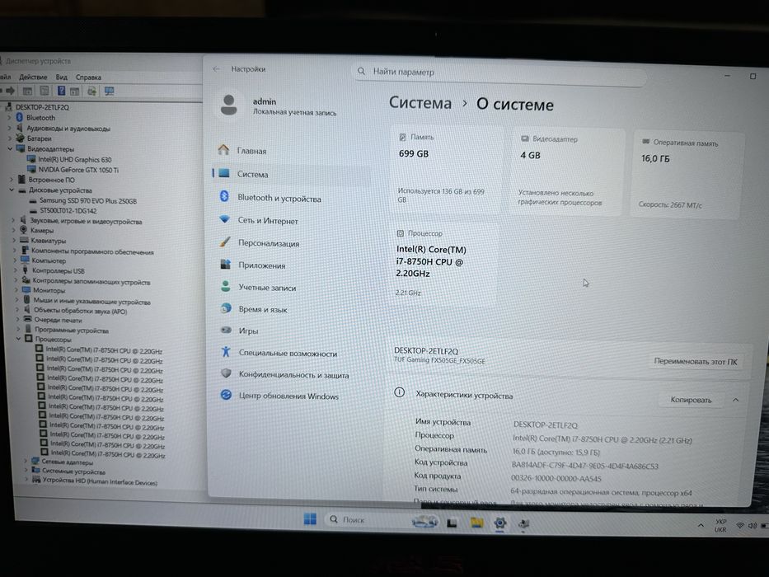Collapse Дисковые устройства node in Device Manager
769x577 pixels.
pyautogui.click(x=12, y=190)
